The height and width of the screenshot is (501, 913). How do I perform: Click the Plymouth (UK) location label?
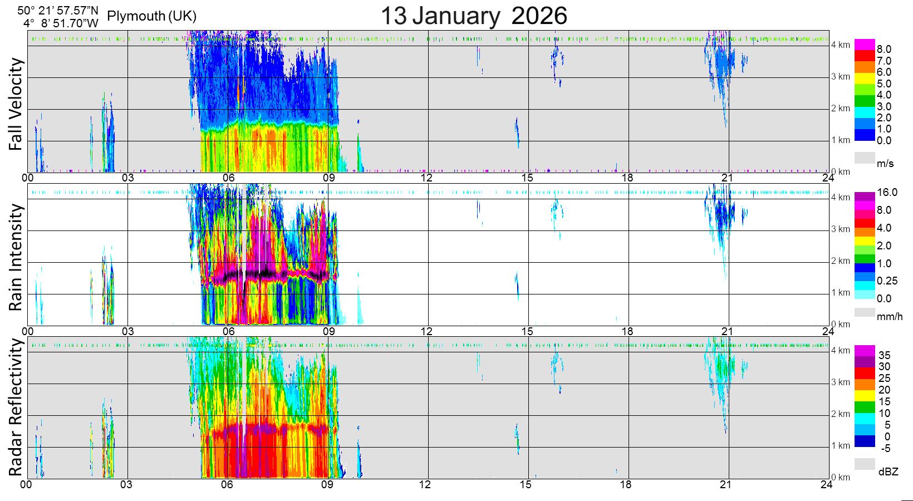[x=151, y=17]
